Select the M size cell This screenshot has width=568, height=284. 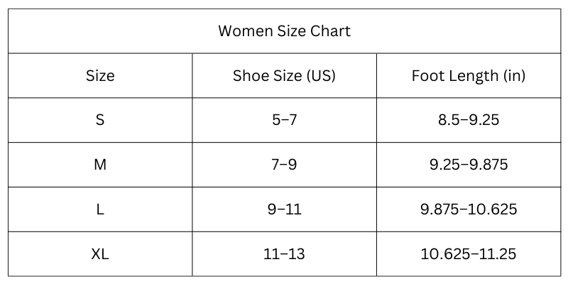100,165
